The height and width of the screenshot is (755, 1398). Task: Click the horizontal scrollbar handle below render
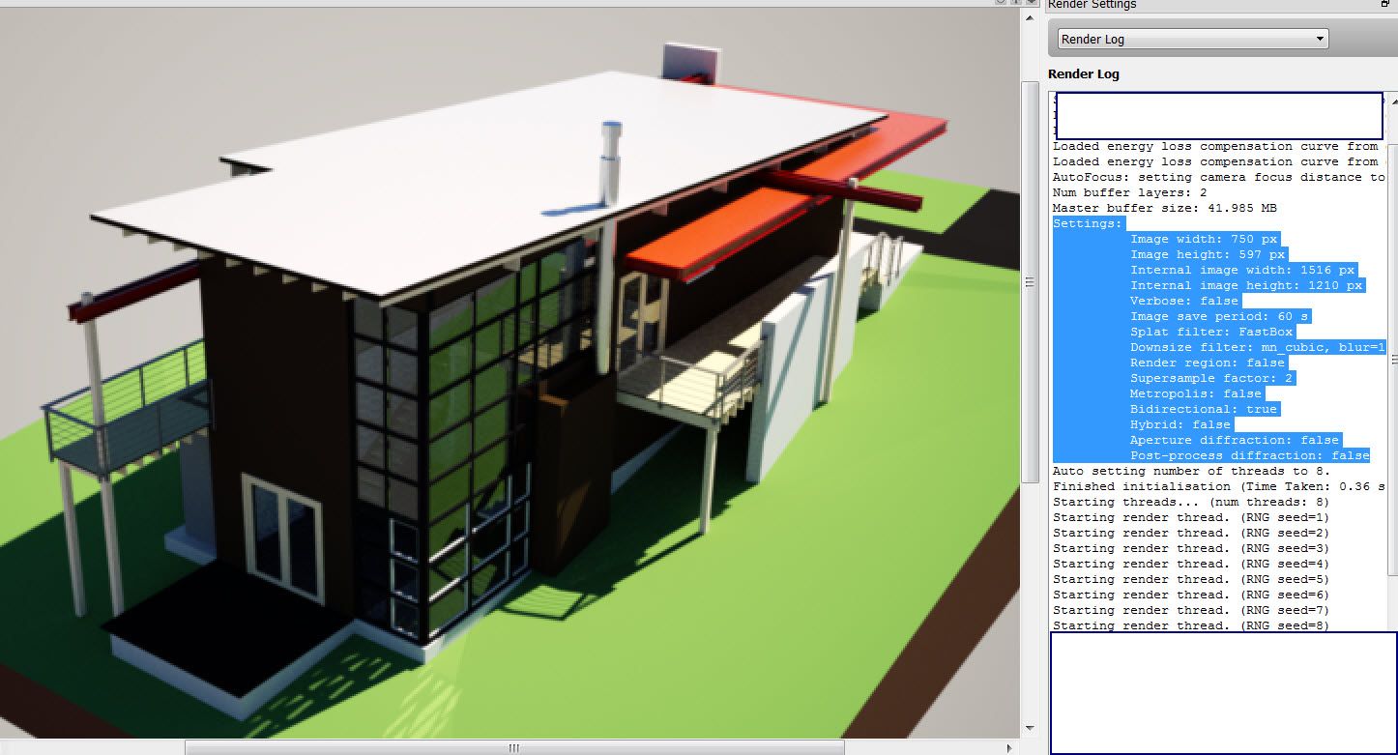(x=514, y=747)
